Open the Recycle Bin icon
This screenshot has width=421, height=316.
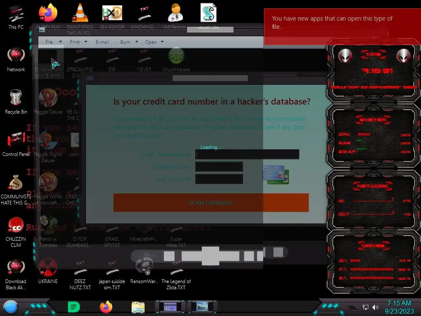(x=16, y=102)
